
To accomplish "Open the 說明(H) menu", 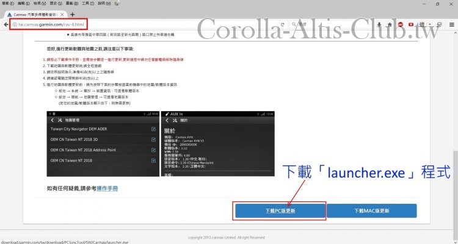I will tap(104, 4).
